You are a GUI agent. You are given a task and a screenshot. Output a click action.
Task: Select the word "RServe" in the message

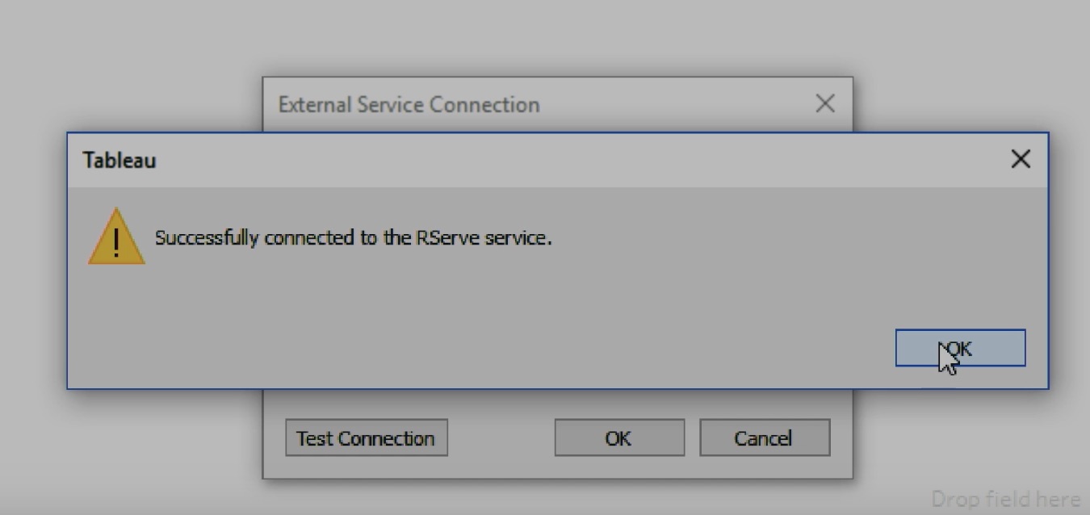point(448,238)
